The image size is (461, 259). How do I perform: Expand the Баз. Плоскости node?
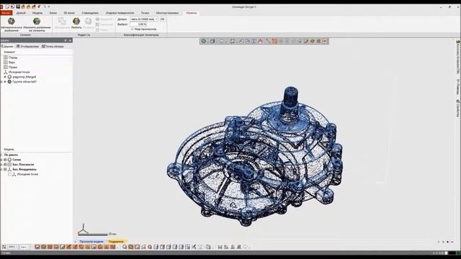(x=1, y=165)
